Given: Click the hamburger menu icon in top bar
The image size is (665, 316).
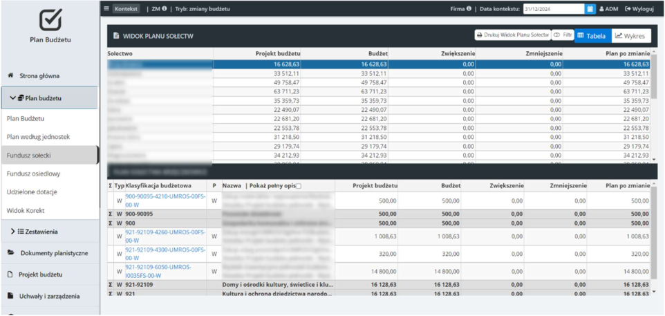Looking at the screenshot, I should click(x=106, y=8).
